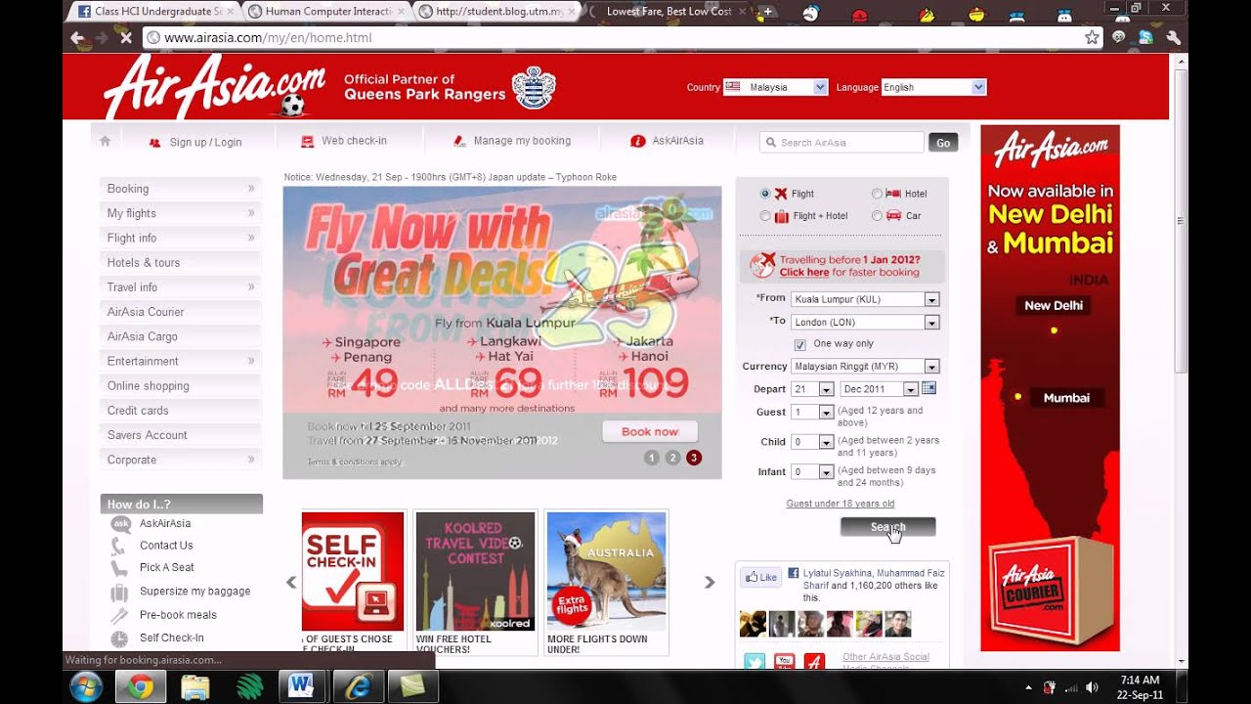Open the From Kuala Lumpur dropdown

tap(865, 299)
